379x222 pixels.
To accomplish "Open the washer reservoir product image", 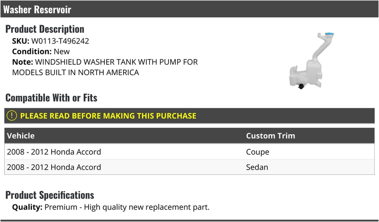I will [312, 60].
